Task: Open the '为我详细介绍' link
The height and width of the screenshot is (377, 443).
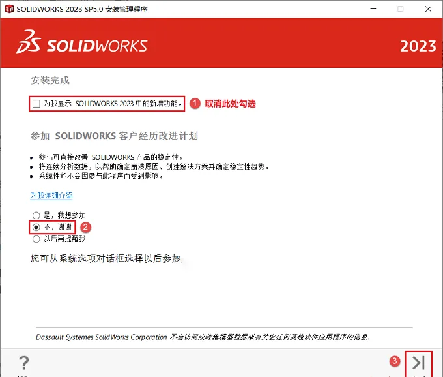Action: pos(51,196)
